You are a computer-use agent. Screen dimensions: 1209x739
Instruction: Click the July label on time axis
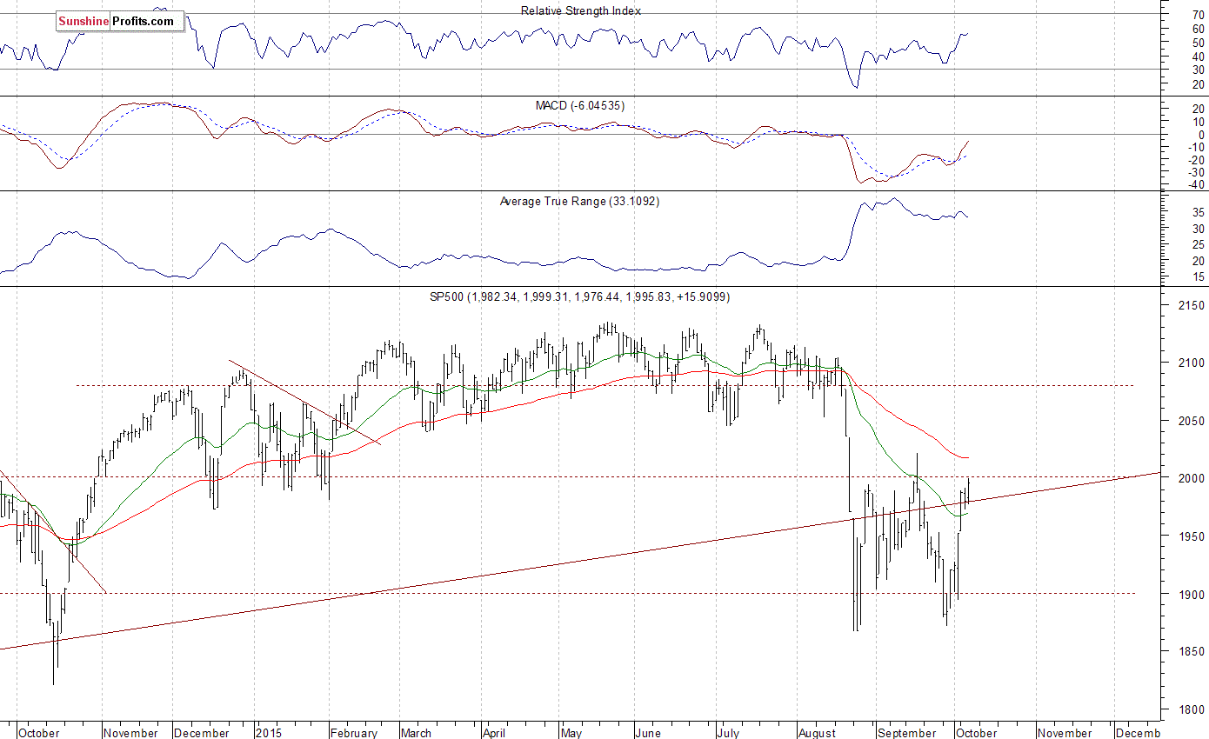click(x=730, y=733)
